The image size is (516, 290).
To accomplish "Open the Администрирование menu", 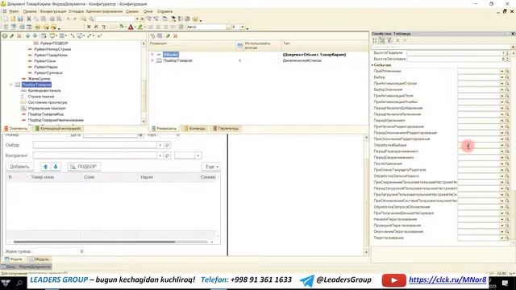I will pyautogui.click(x=104, y=11).
